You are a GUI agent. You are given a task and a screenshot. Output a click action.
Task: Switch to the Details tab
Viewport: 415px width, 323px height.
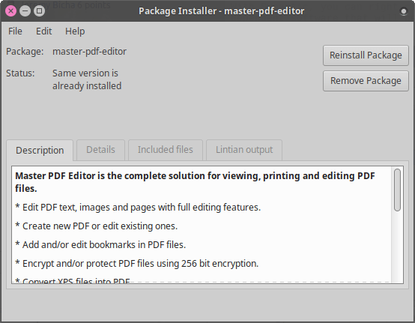100,150
